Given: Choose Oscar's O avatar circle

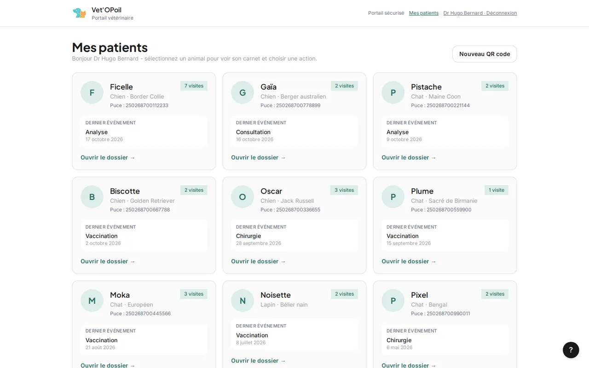Looking at the screenshot, I should point(243,197).
